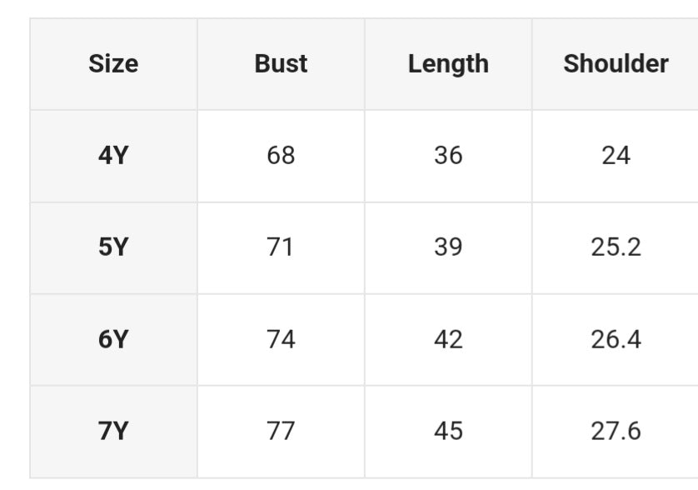Screen dimensions: 698x490
Task: Click bust value 68 for 4Y
Action: 281,156
